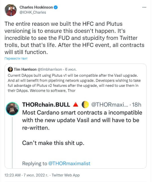Click the 12:23 AM tweet timestamp
152x182 pixels.
pos(13,175)
